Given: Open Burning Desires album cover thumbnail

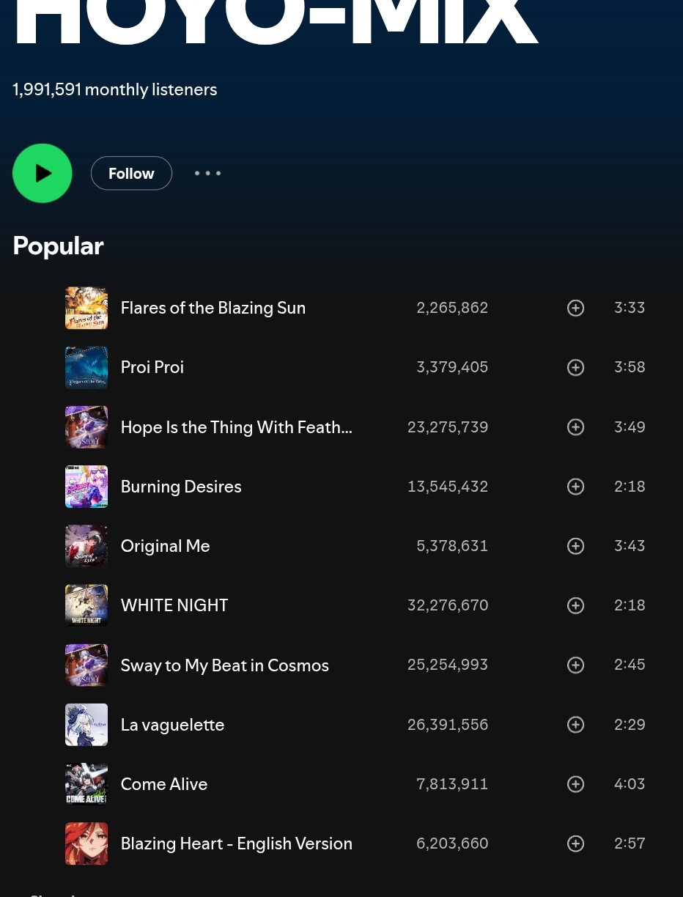Looking at the screenshot, I should pos(86,487).
